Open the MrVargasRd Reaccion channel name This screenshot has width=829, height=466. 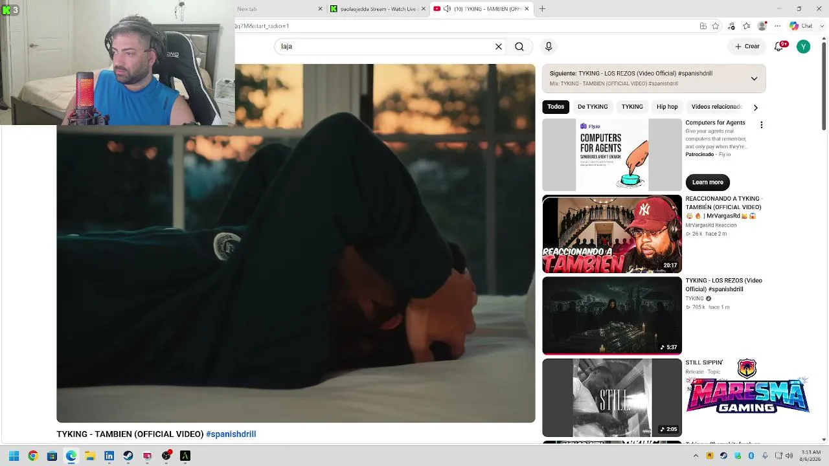coord(711,225)
